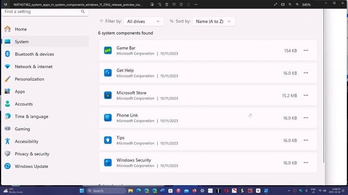This screenshot has width=348, height=195.
Task: Click the rotate icon in viewer toolbar
Action: coord(159,4)
